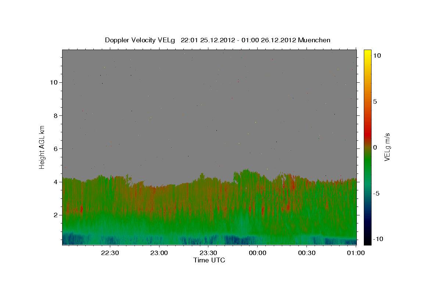The width and height of the screenshot is (441, 294).
Task: Click the 23:00 time tick label
Action: tap(159, 253)
